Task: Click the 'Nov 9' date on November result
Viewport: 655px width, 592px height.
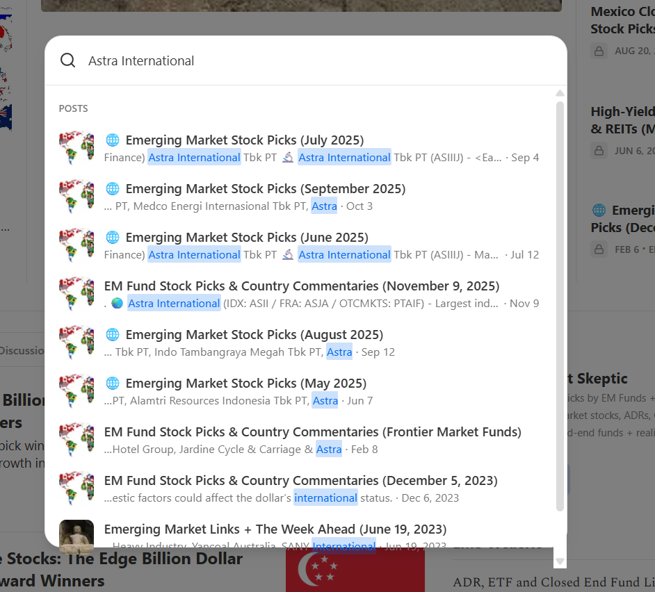Action: [x=524, y=304]
